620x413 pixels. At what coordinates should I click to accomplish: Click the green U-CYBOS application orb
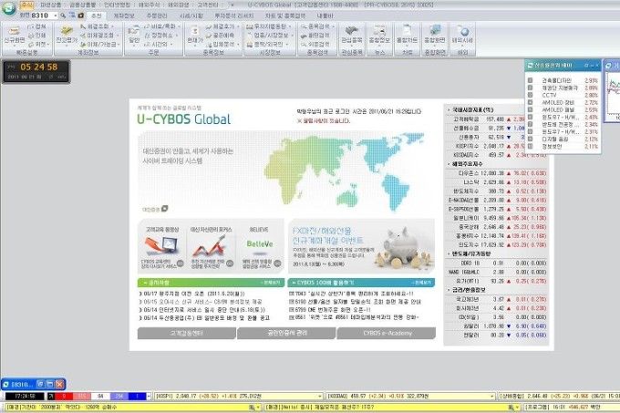coord(8,8)
